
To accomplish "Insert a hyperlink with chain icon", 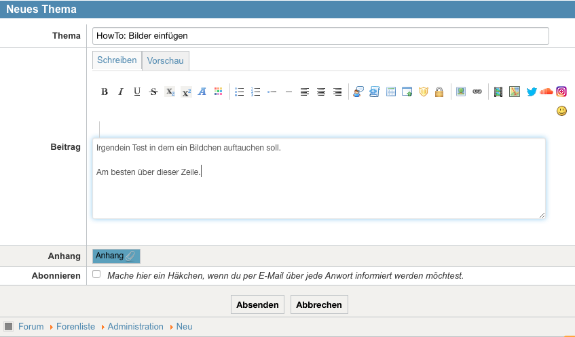I will point(477,92).
